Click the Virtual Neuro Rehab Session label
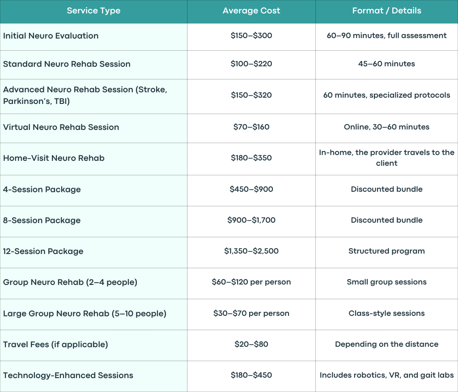 pos(61,127)
